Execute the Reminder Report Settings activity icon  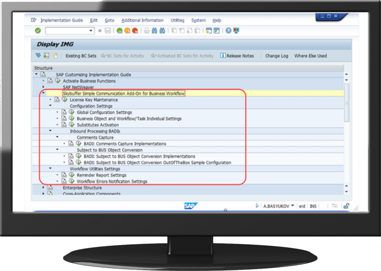(72, 175)
